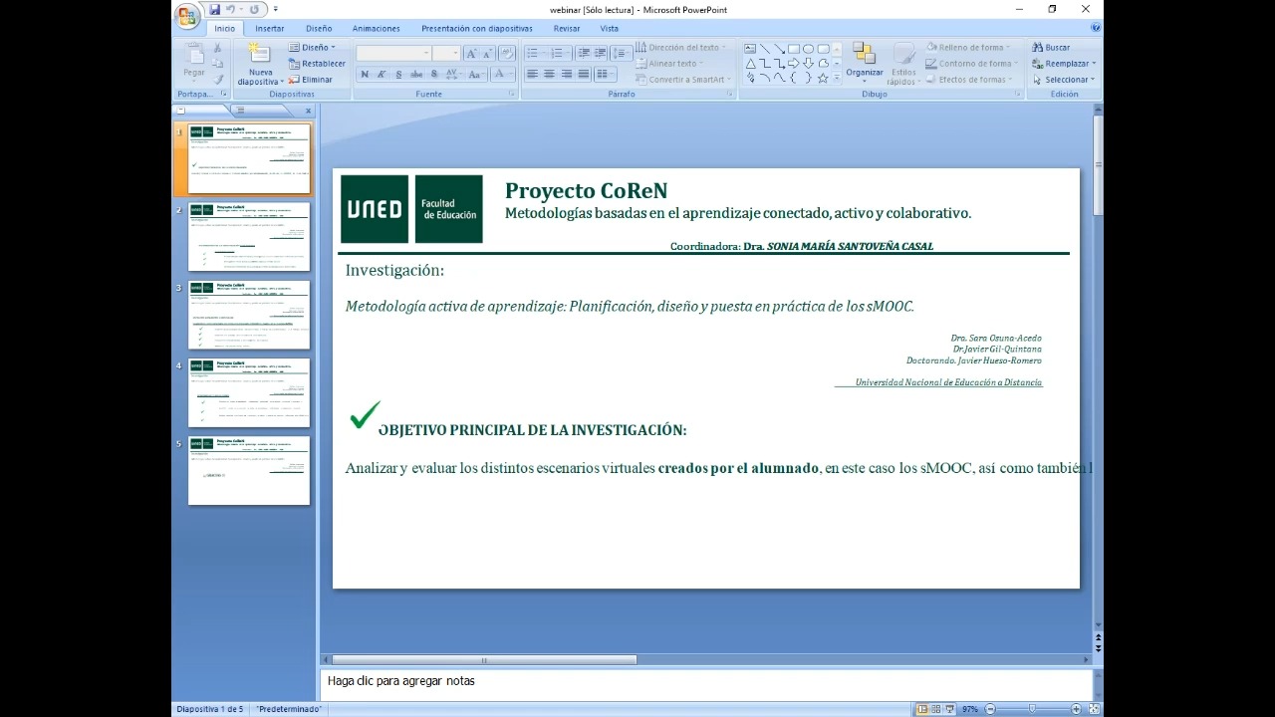Click the bullets list icon
The height and width of the screenshot is (717, 1275).
(535, 53)
